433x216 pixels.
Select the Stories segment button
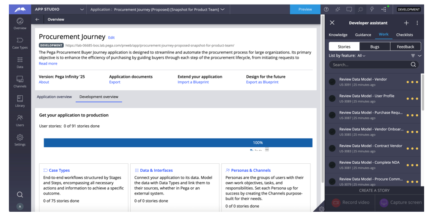coord(344,46)
